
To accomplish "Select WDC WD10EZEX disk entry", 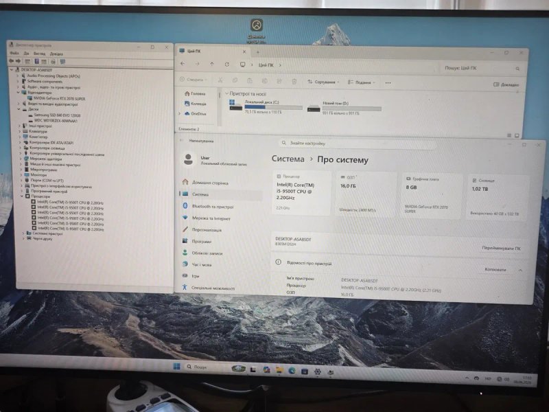I will (56, 121).
